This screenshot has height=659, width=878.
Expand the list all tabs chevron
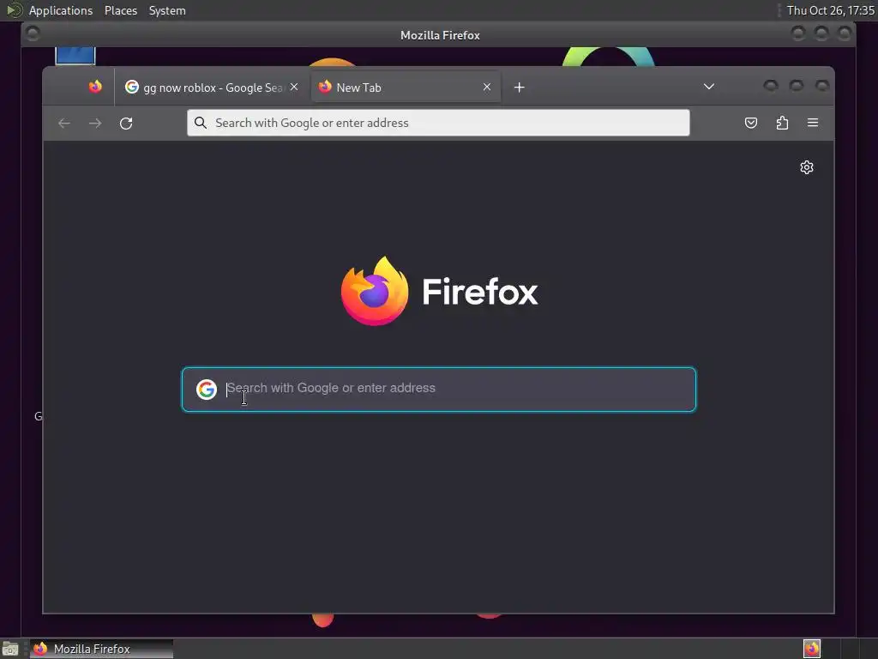pos(709,87)
